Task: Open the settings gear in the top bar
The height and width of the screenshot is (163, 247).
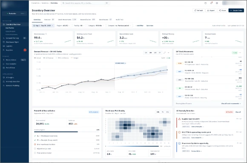Action: pos(217,3)
